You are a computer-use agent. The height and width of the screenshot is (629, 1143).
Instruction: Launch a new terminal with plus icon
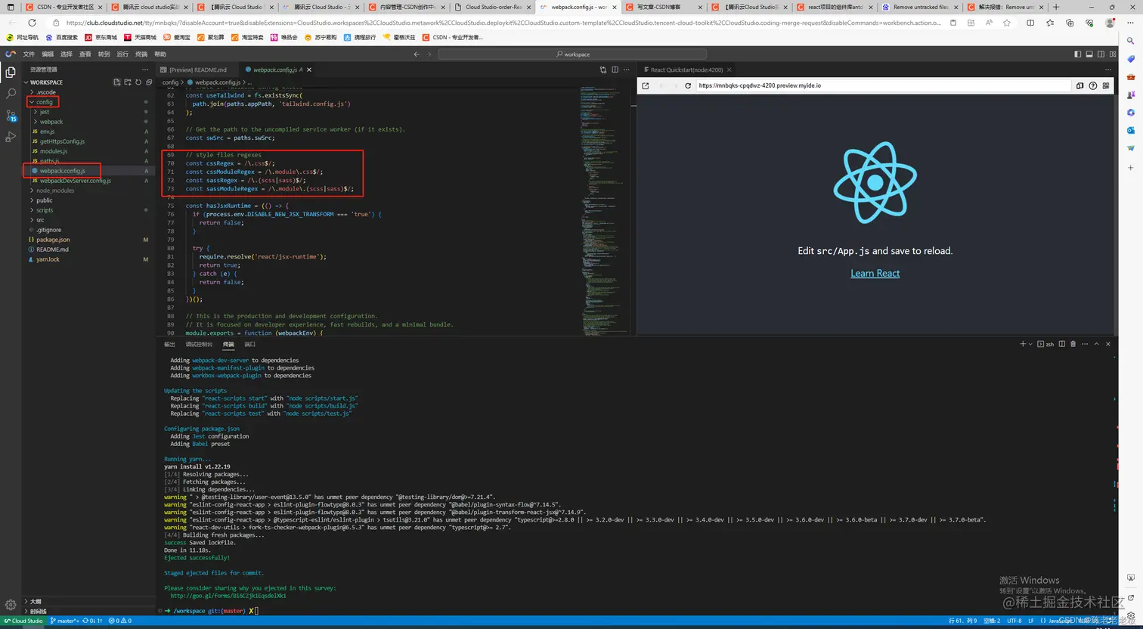coord(1023,344)
